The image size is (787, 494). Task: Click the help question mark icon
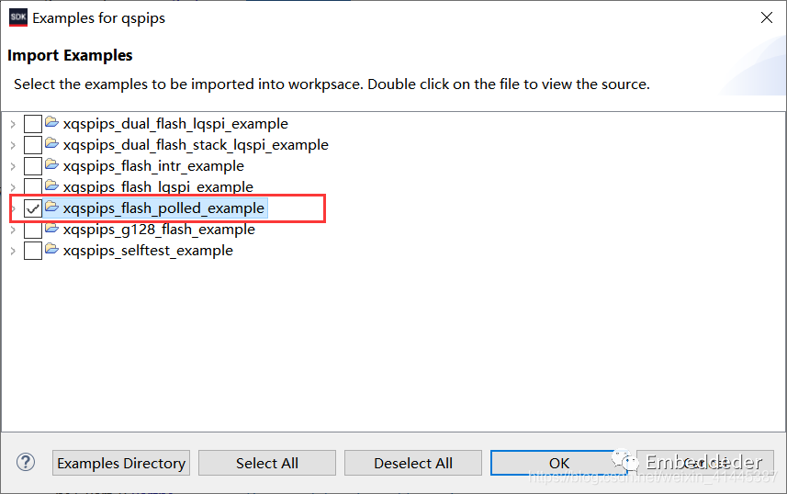pos(26,463)
